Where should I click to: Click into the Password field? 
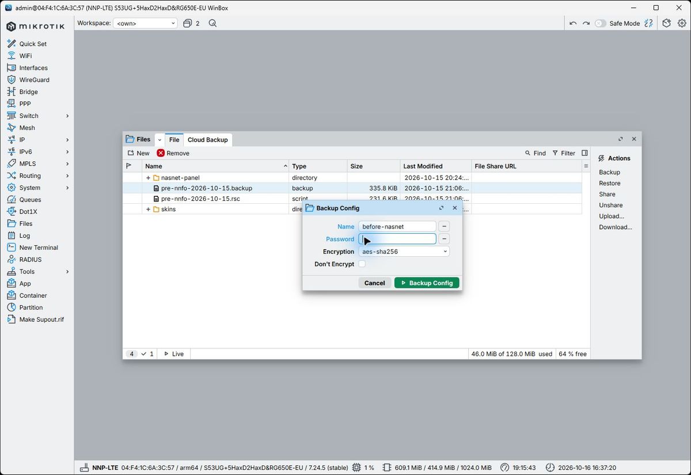click(397, 239)
